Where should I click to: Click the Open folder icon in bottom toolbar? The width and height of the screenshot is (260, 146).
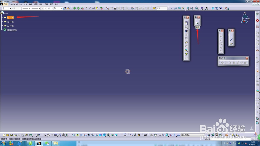pos(8,135)
